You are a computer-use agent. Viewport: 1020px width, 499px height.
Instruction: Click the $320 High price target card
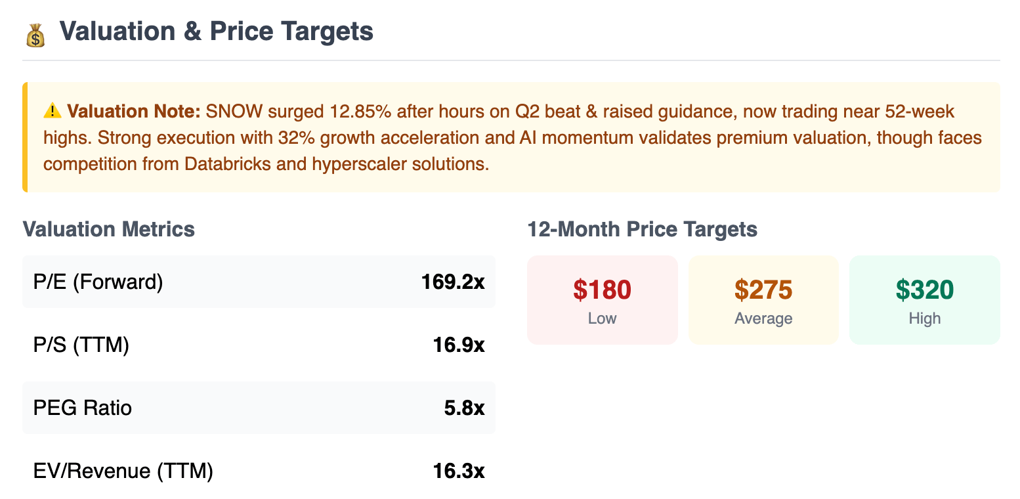tap(925, 300)
